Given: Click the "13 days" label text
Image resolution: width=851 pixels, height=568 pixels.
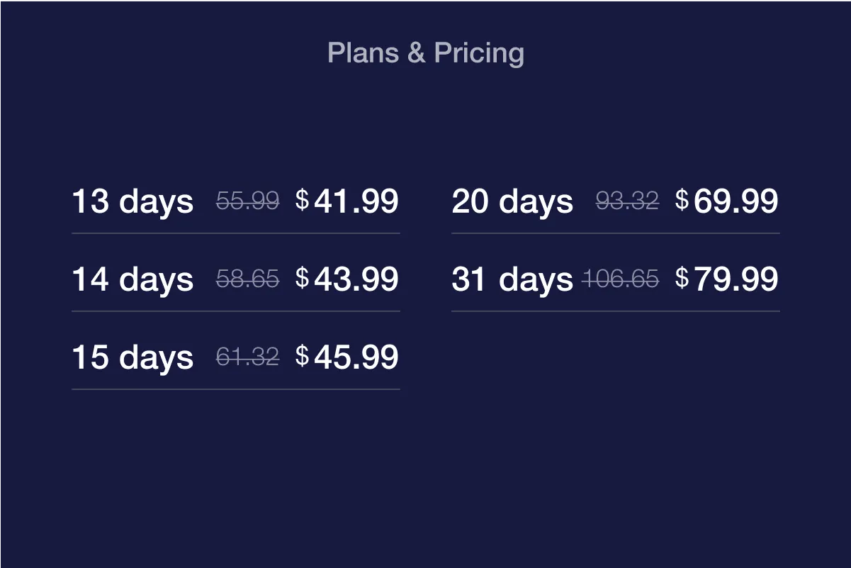Looking at the screenshot, I should (133, 201).
